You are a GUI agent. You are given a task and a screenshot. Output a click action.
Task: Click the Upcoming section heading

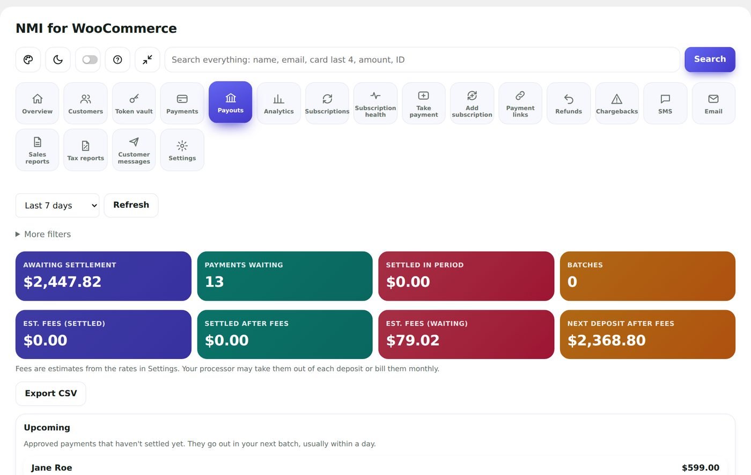(47, 428)
